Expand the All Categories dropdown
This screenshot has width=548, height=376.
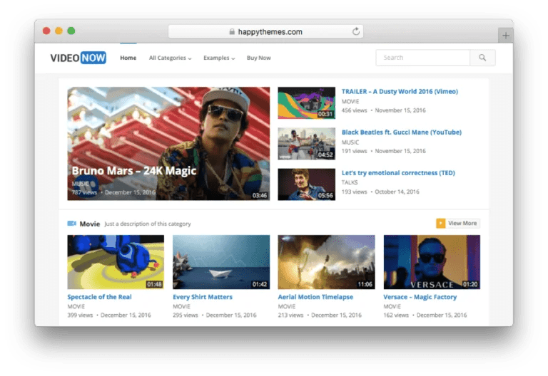tap(171, 58)
